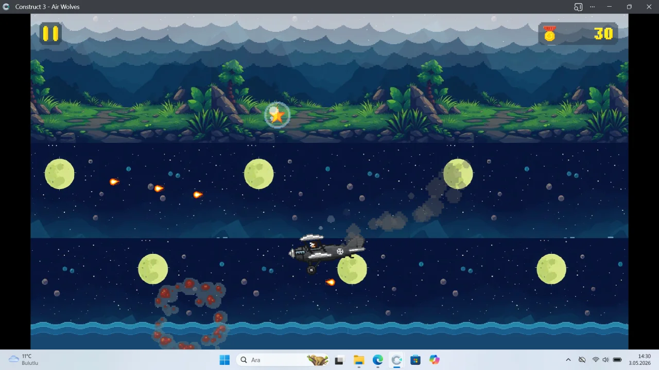Click the gold medal score icon
Image resolution: width=659 pixels, height=370 pixels.
click(550, 34)
